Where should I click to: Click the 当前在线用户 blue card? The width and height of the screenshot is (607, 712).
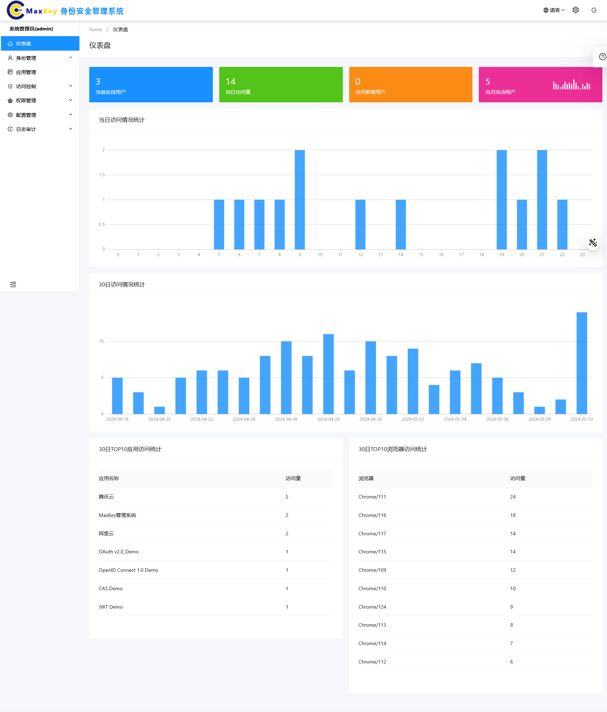click(x=151, y=85)
